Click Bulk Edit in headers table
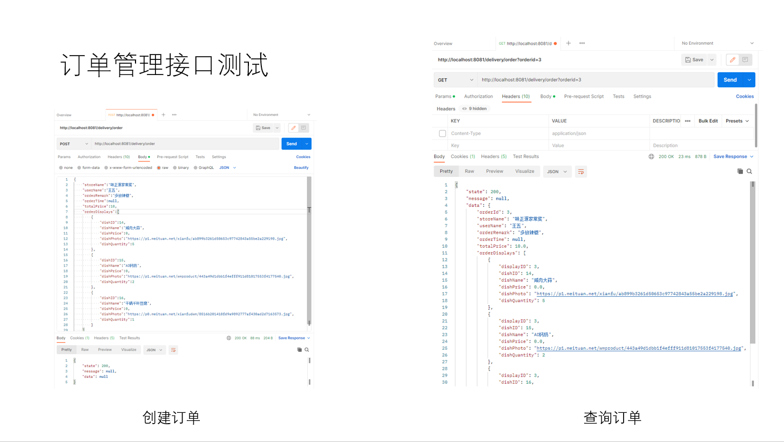This screenshot has height=442, width=784. click(708, 121)
